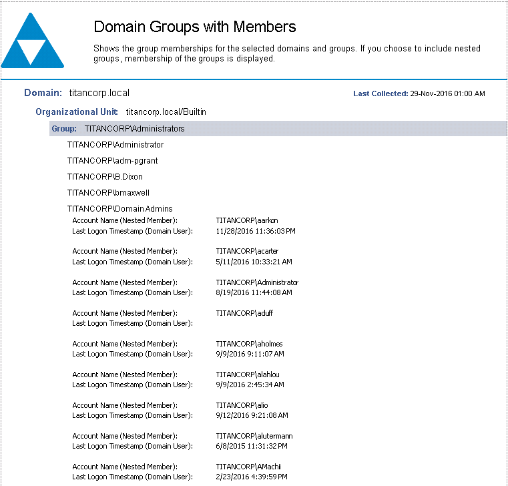Select the TITANCORP\Domain Admins nested group
The height and width of the screenshot is (486, 508).
click(119, 209)
